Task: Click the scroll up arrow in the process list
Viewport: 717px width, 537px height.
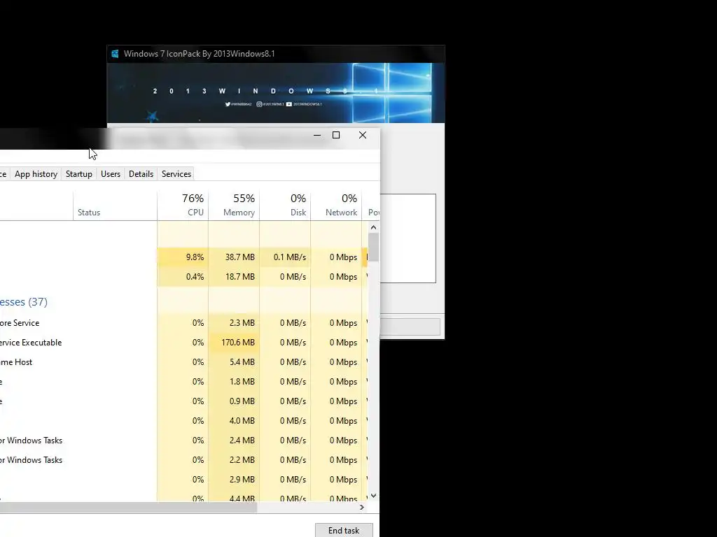Action: coord(374,227)
